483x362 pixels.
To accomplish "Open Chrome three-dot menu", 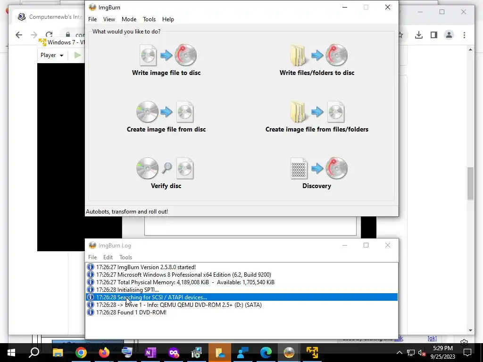I will pyautogui.click(x=464, y=35).
